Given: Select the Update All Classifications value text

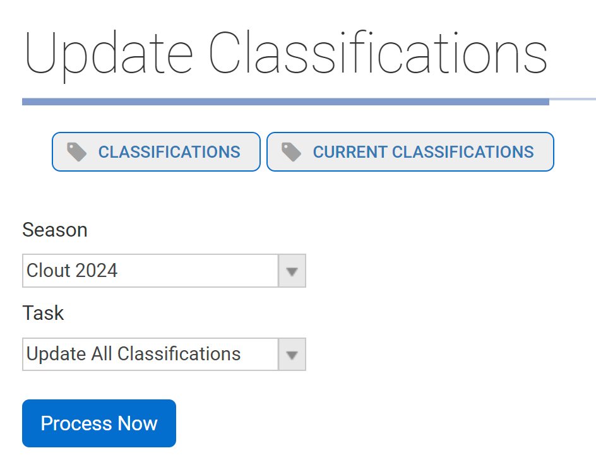Looking at the screenshot, I should tap(133, 355).
